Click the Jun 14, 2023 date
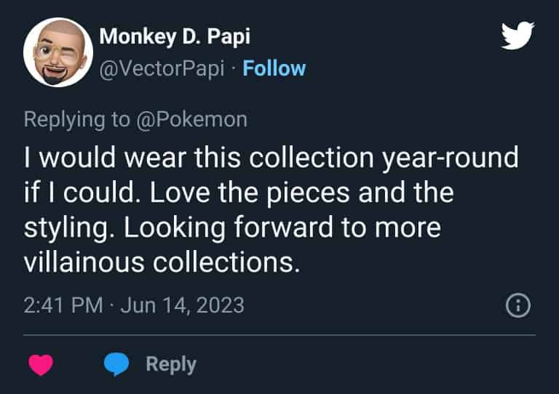 point(183,305)
